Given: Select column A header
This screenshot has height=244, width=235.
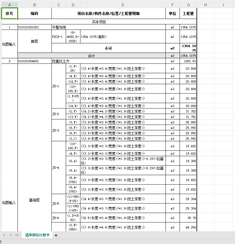Looking at the screenshot, I should pyautogui.click(x=10, y=5).
